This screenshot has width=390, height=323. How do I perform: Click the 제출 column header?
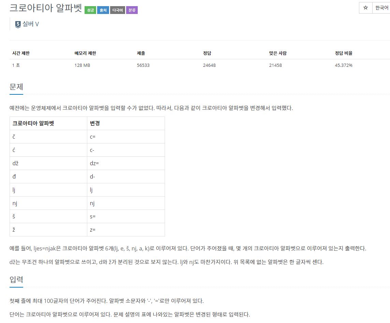141,53
